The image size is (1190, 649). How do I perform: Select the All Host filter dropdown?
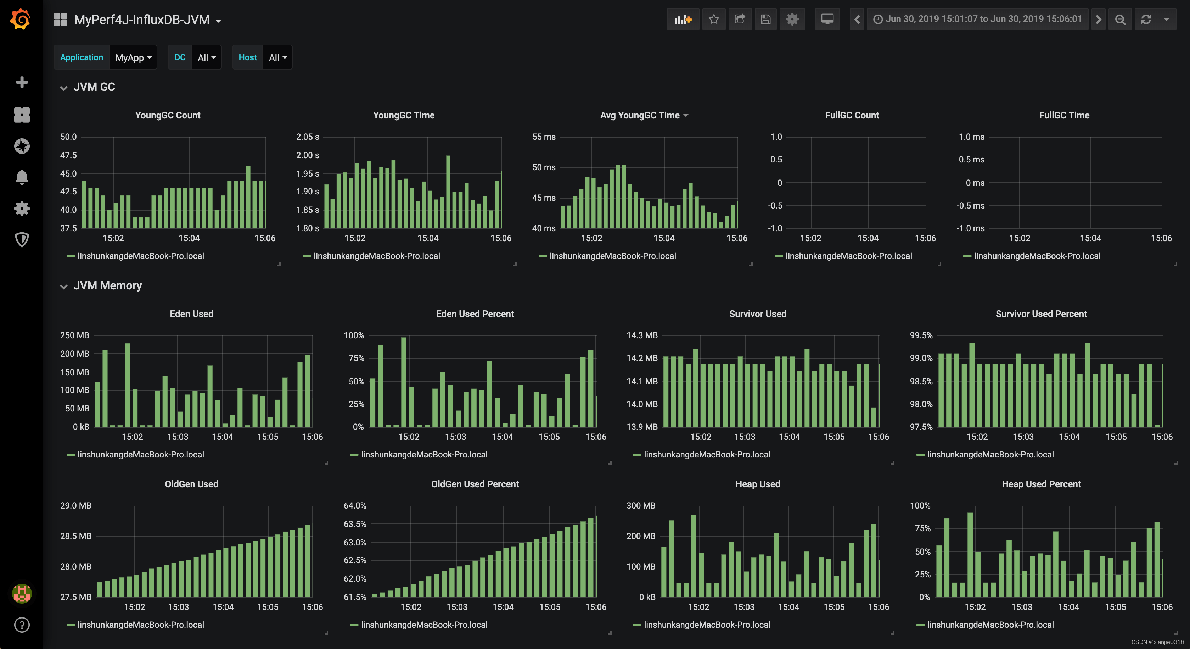click(x=277, y=57)
